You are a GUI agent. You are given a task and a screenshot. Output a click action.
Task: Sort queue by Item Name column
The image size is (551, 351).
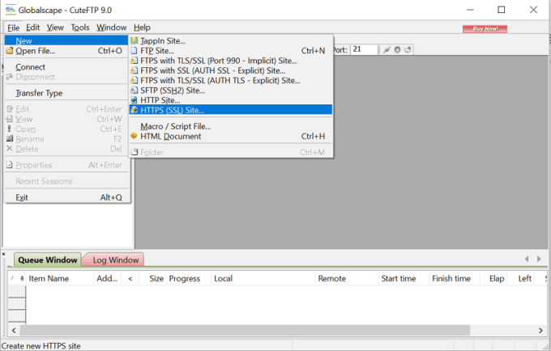tap(60, 278)
